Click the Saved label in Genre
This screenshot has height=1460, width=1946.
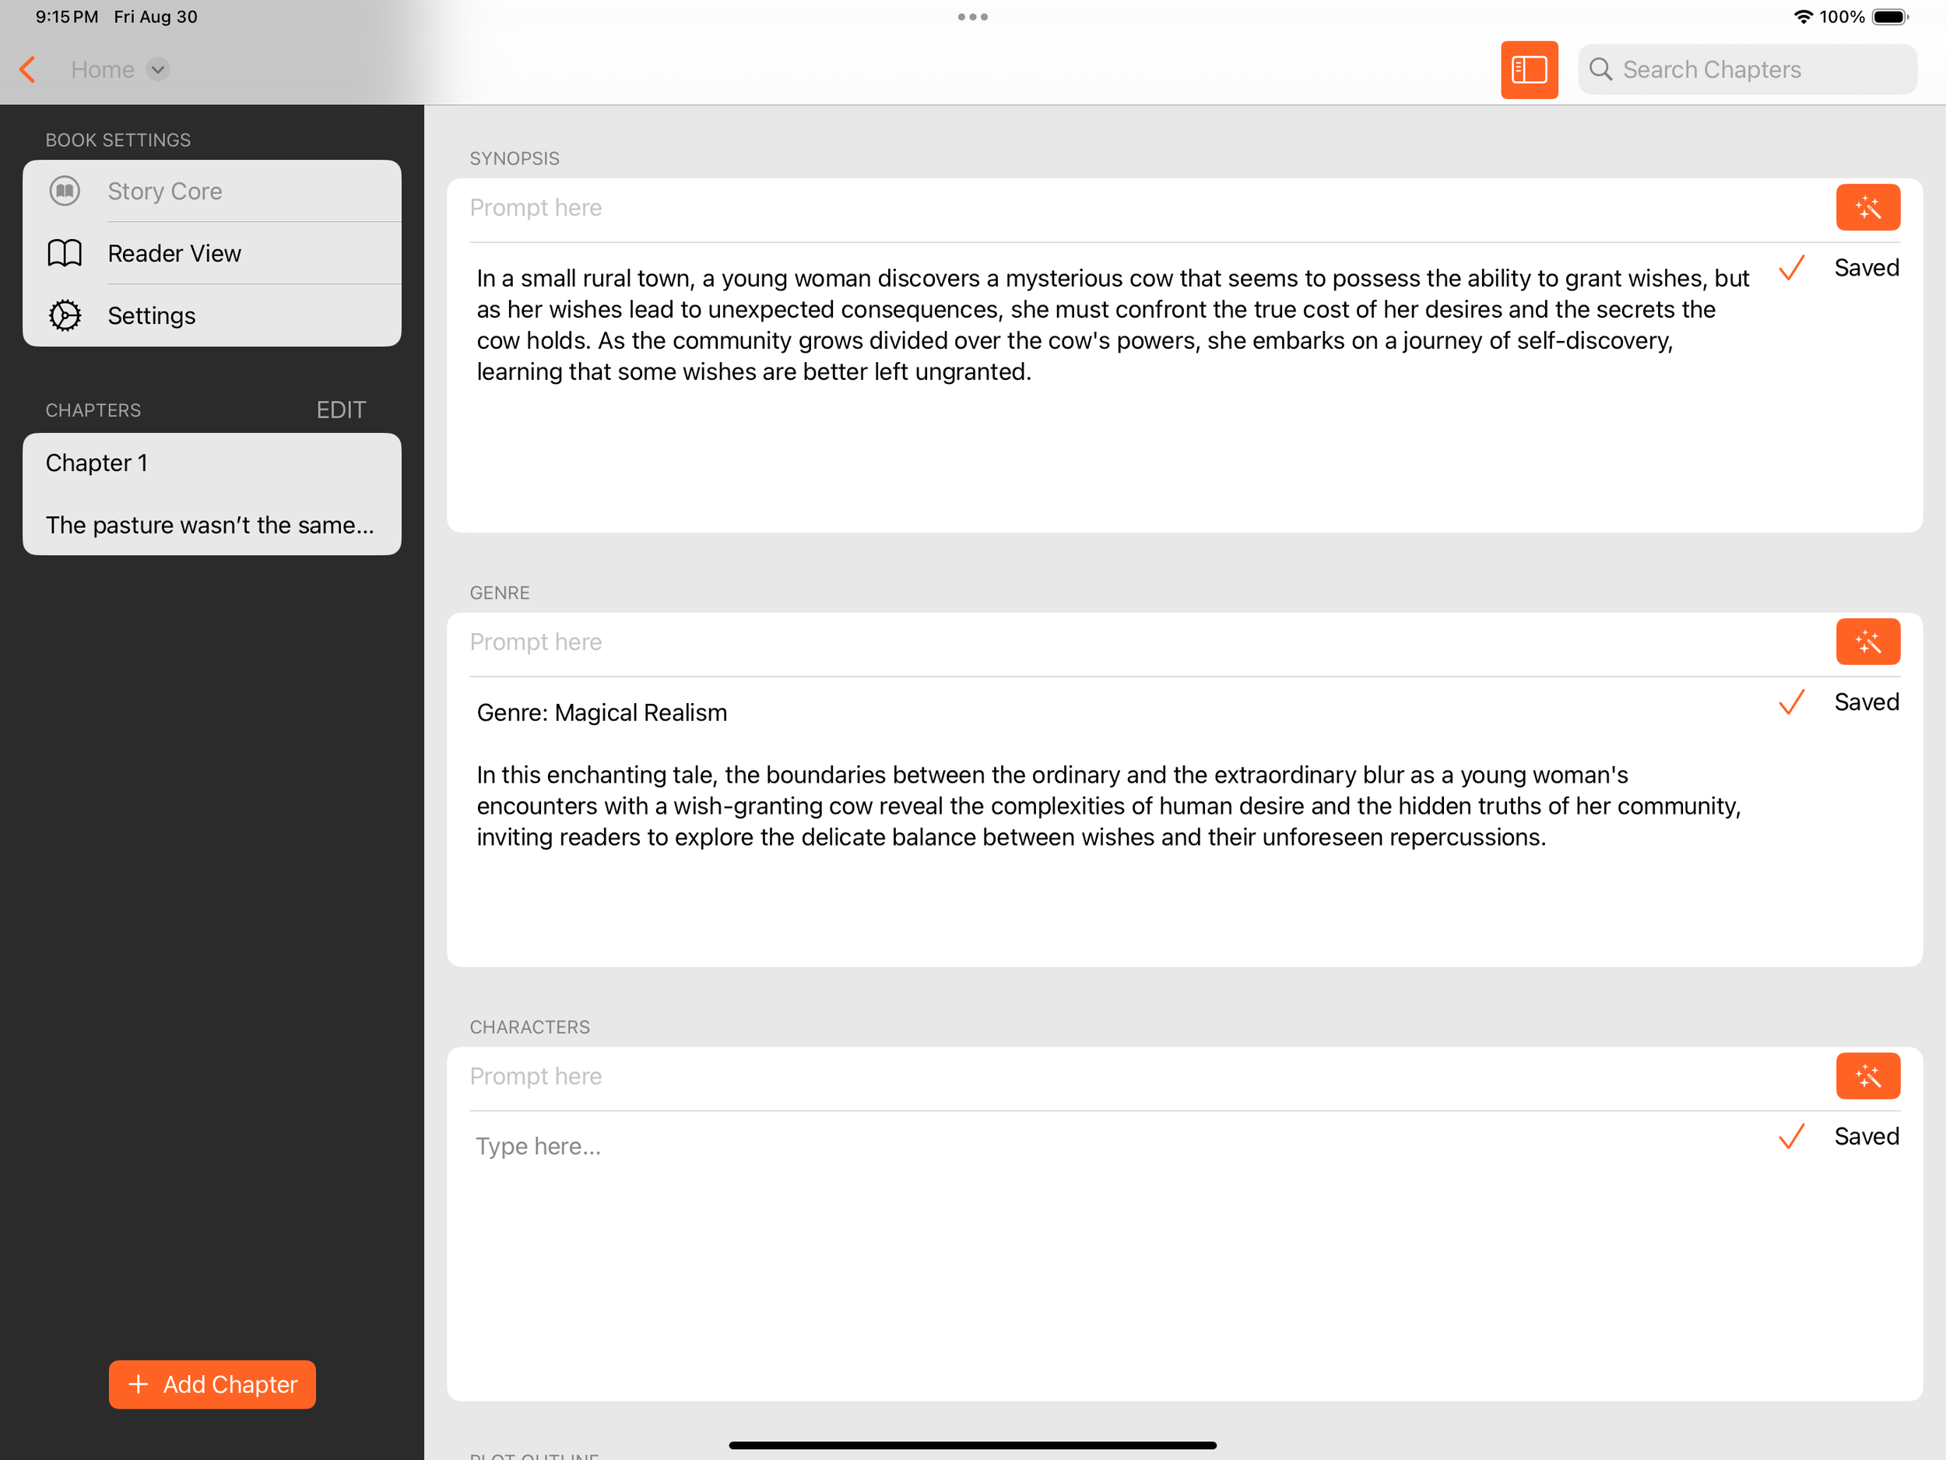click(x=1867, y=702)
